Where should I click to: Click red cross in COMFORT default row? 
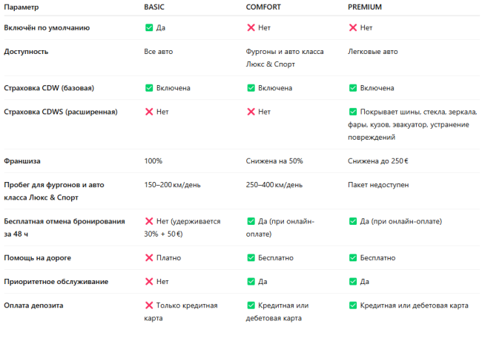[x=251, y=27]
